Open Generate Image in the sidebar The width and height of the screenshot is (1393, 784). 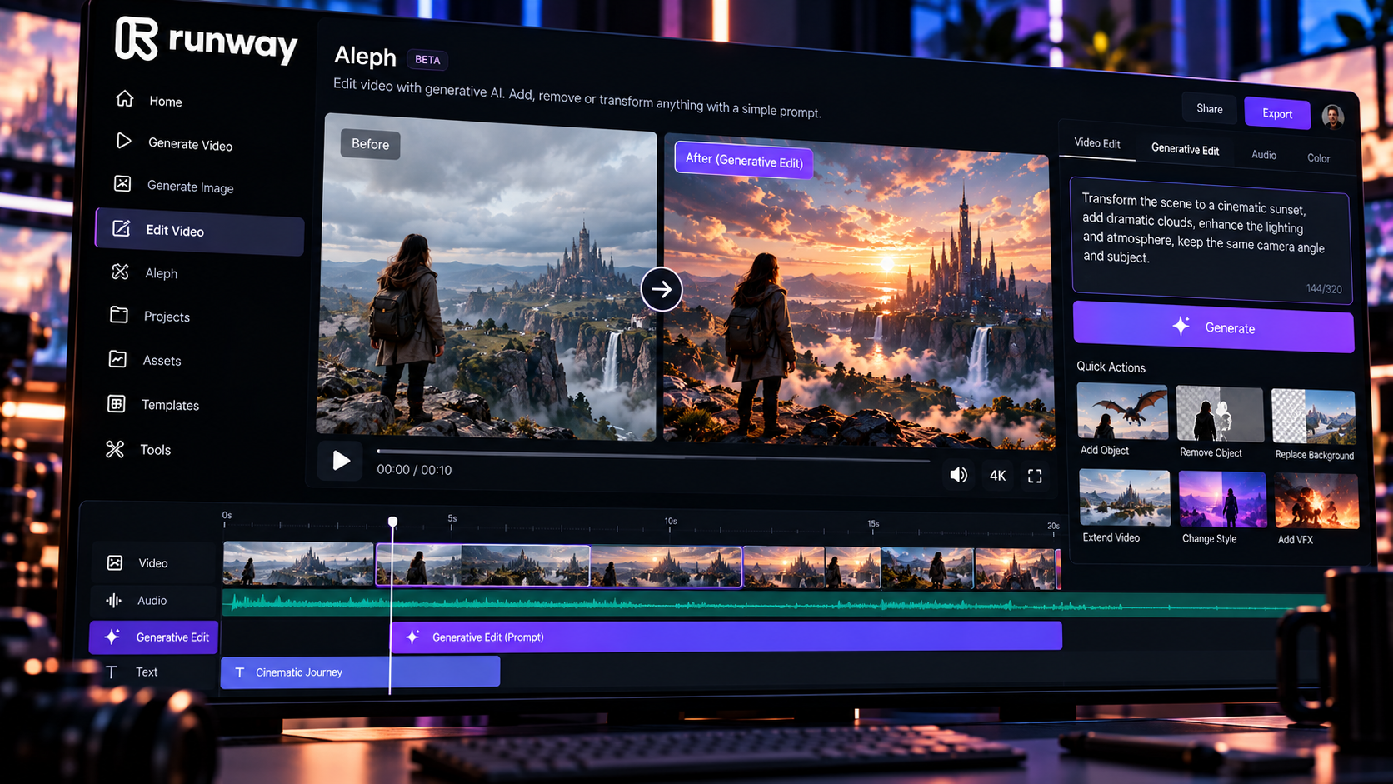coord(173,185)
